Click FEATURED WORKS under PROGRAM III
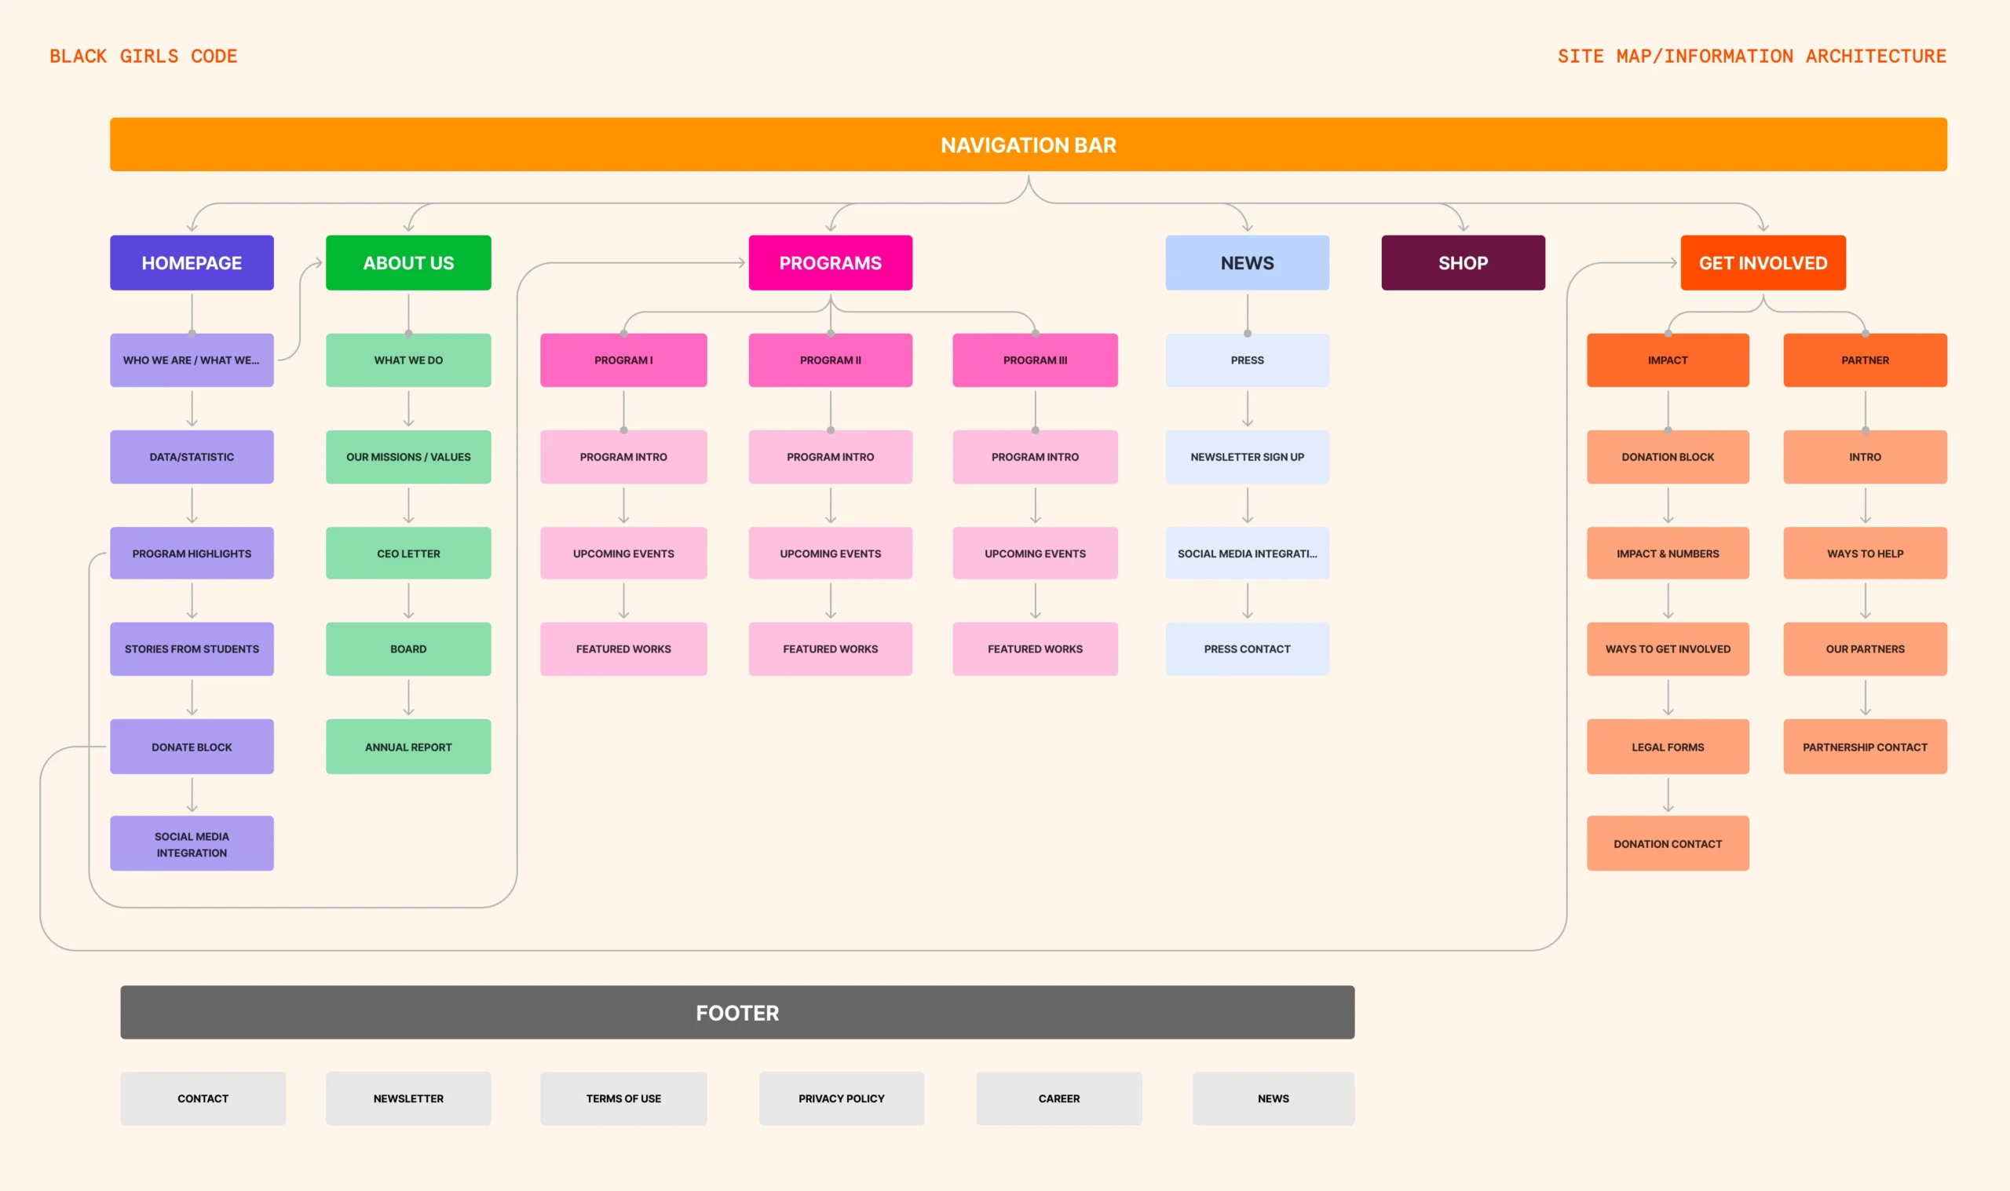The image size is (2010, 1191). pyautogui.click(x=1035, y=648)
